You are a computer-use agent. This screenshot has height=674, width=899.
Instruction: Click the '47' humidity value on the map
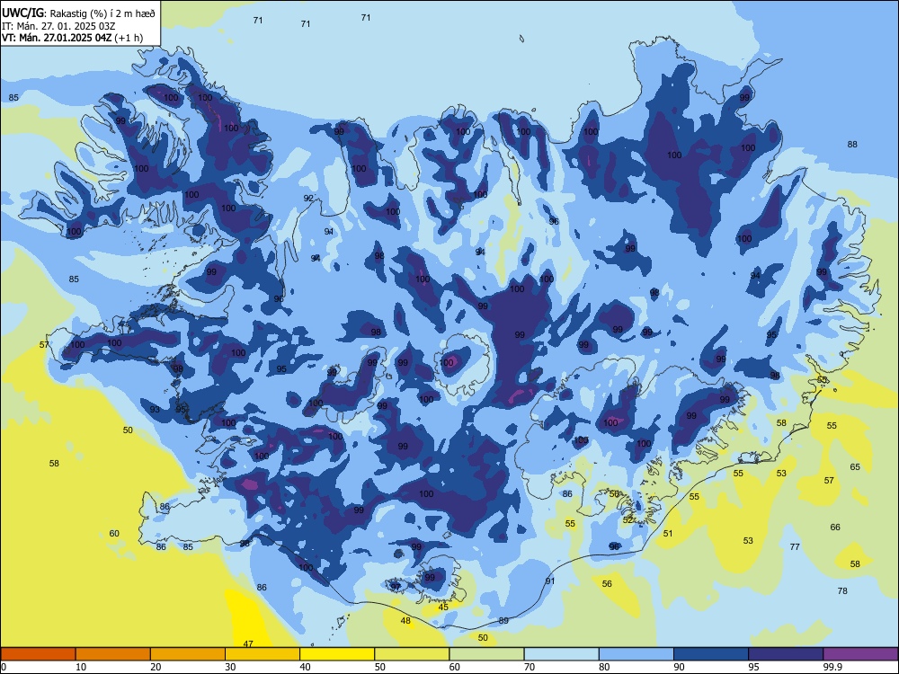[x=248, y=643]
